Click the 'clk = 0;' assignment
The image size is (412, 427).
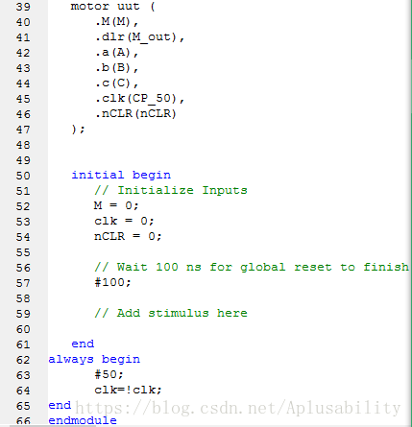(124, 221)
